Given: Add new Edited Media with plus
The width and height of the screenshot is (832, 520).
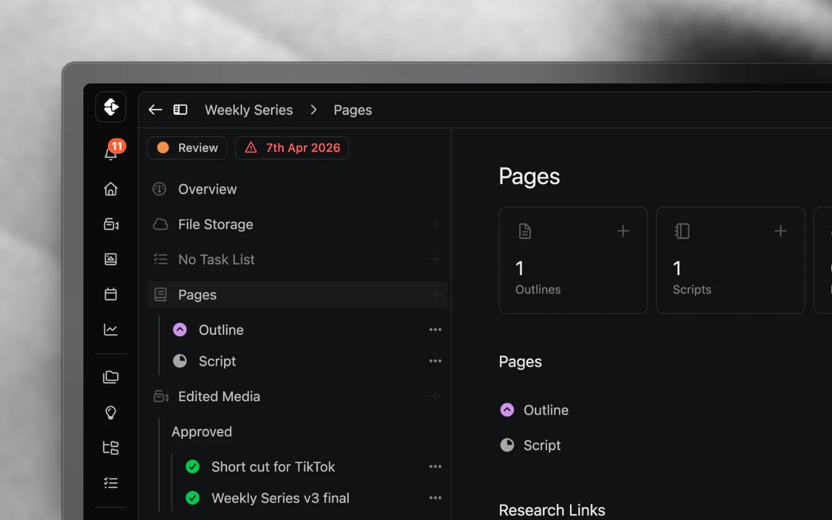Looking at the screenshot, I should pyautogui.click(x=435, y=396).
